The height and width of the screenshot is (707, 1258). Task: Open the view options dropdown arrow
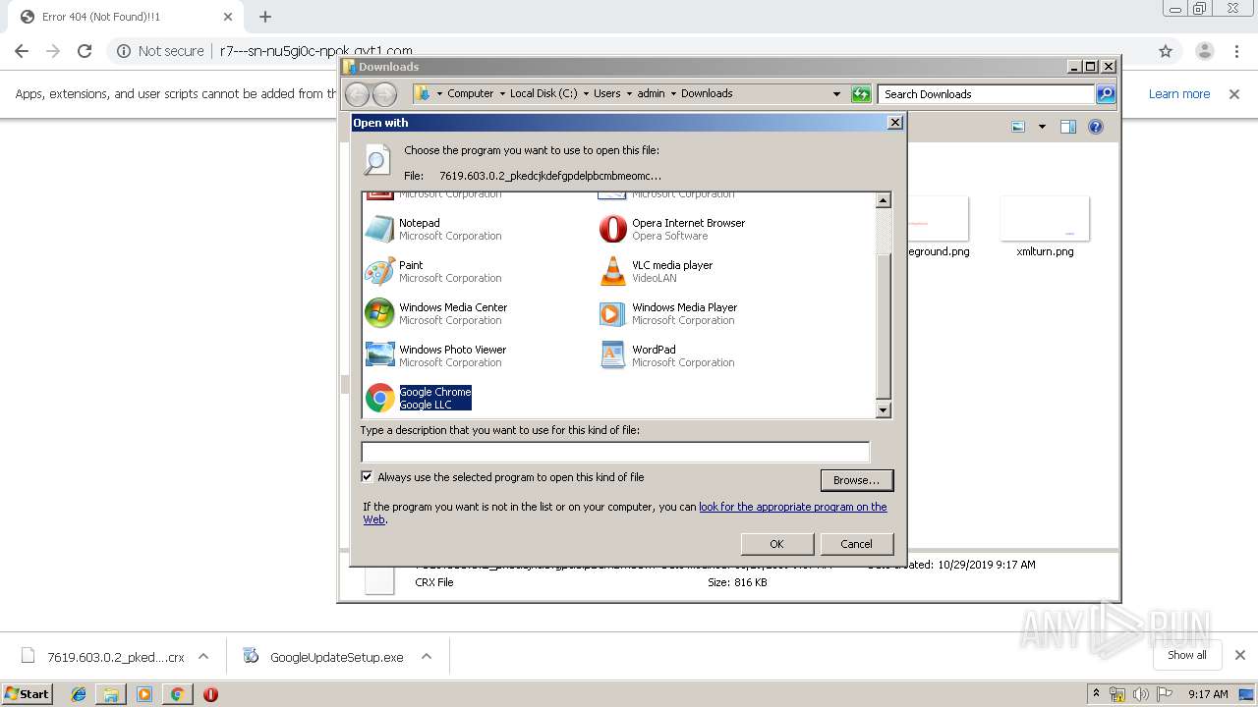point(1042,127)
